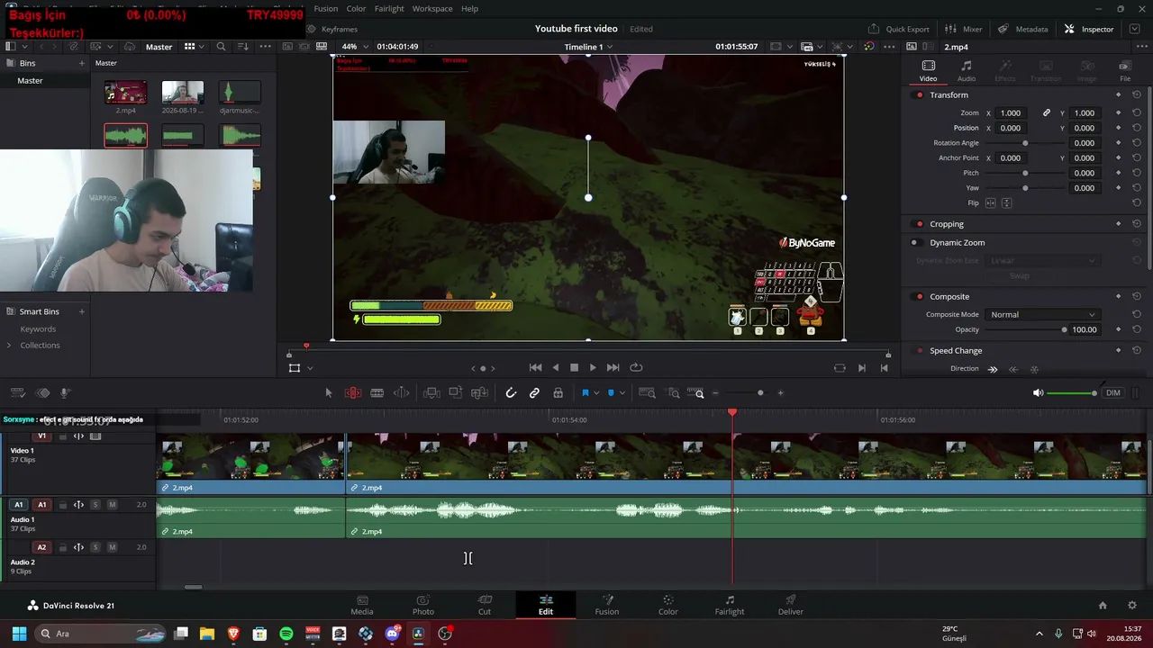Viewport: 1153px width, 648px height.
Task: Open the Composite Mode dropdown
Action: (1043, 314)
